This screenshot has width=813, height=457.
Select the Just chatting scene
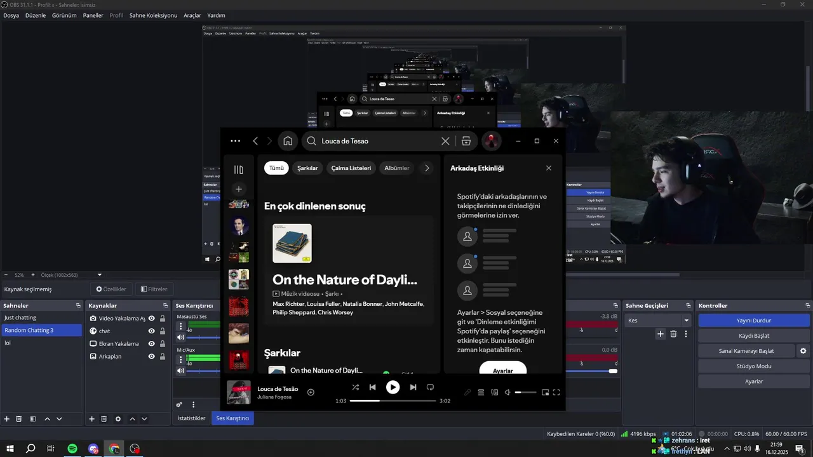tap(41, 317)
